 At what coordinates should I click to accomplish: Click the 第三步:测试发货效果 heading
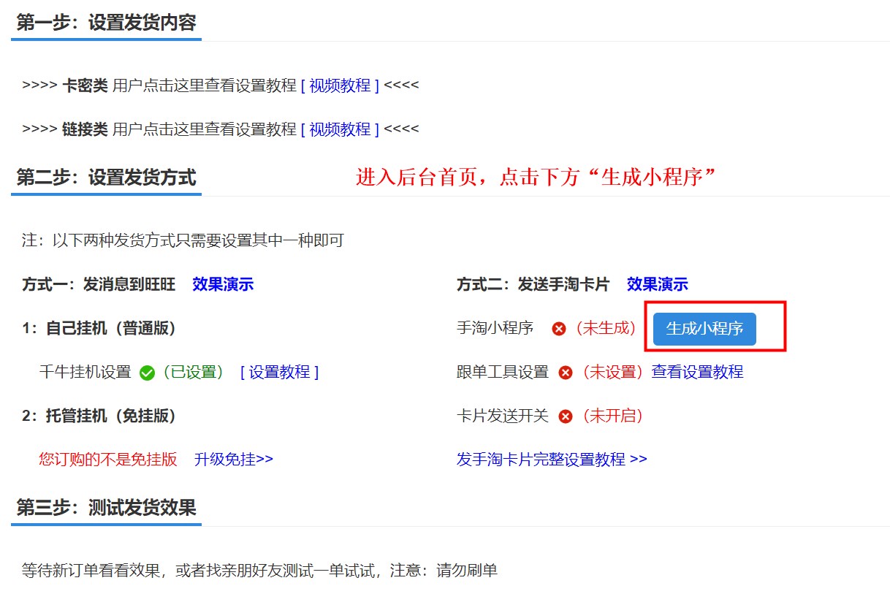click(x=106, y=508)
